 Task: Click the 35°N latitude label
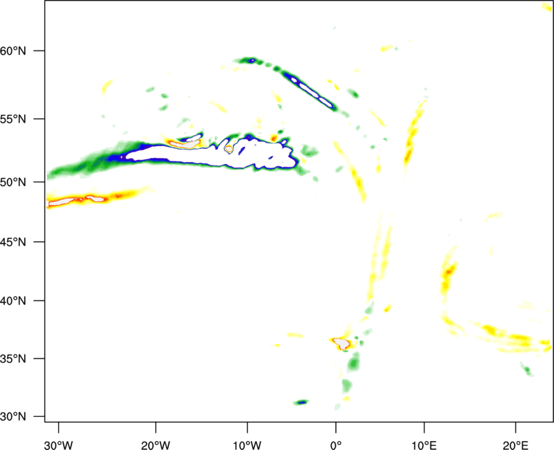pos(13,359)
